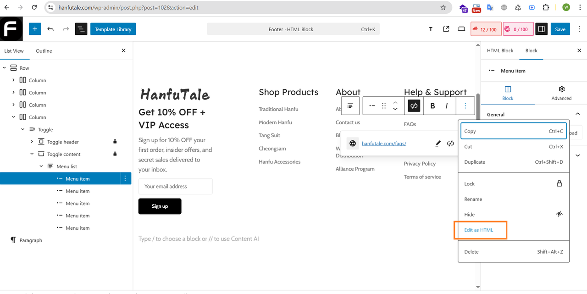Select Hide in the block options menu

pyautogui.click(x=514, y=214)
